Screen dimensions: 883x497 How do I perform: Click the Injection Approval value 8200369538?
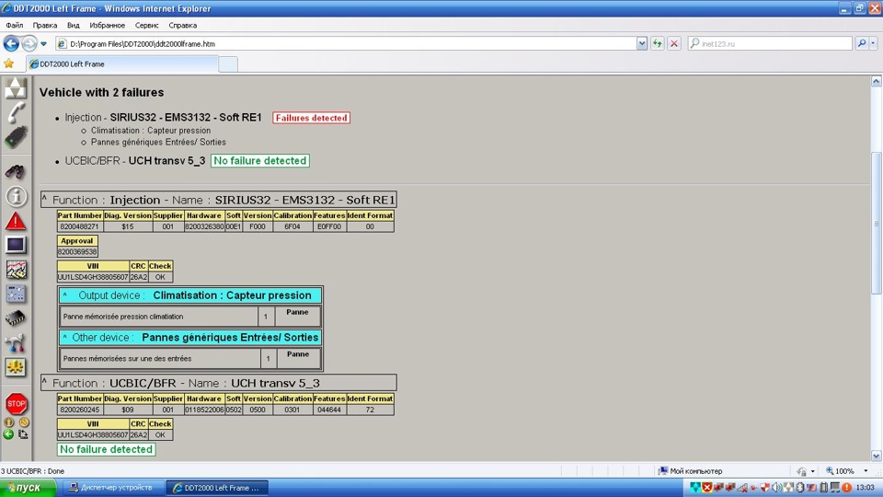pos(77,252)
